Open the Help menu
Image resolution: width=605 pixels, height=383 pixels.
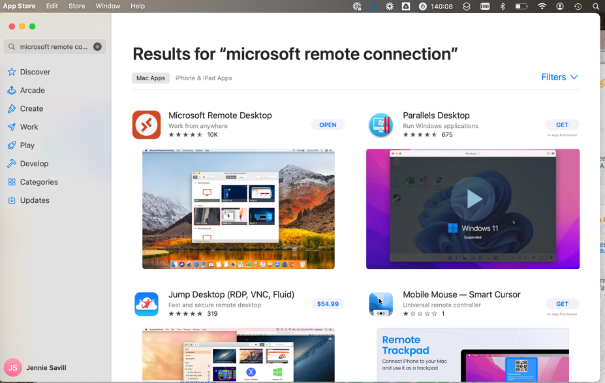click(138, 6)
